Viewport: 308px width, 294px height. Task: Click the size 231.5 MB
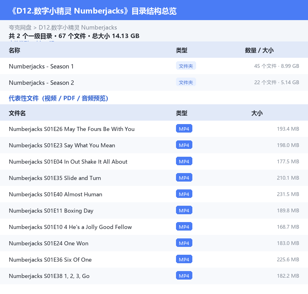[x=288, y=194]
